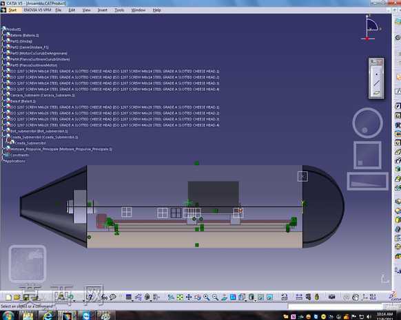Click the Windows Start orb
Image resolution: width=401 pixels, height=320 pixels.
[9, 316]
